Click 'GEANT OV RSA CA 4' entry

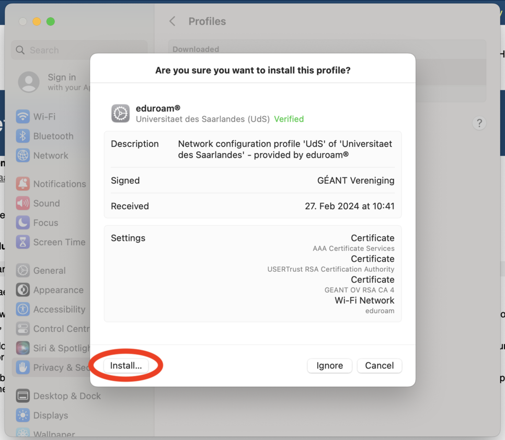[360, 290]
